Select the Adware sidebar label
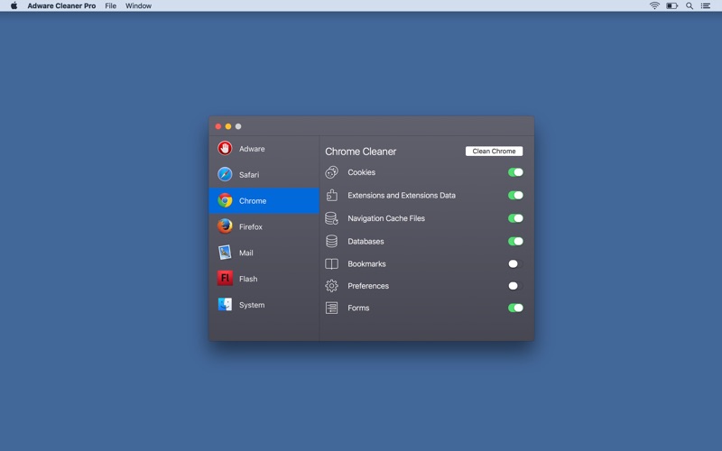The width and height of the screenshot is (722, 451). click(252, 149)
